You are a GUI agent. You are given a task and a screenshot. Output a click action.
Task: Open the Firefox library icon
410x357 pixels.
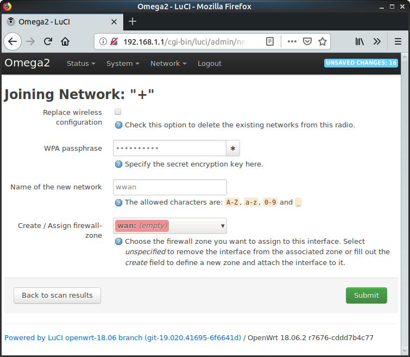pyautogui.click(x=359, y=41)
